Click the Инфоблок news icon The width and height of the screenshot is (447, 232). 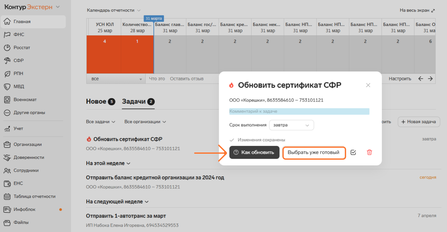(x=7, y=209)
